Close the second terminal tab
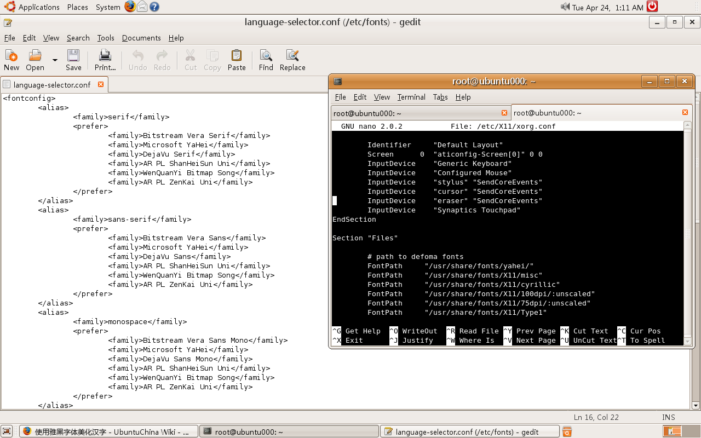Screen dimensions: 701x438 [x=685, y=113]
